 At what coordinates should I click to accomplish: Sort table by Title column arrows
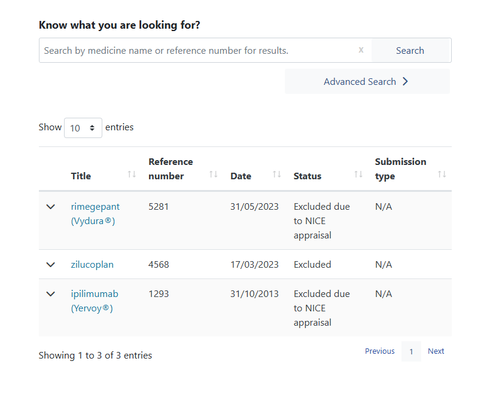132,174
